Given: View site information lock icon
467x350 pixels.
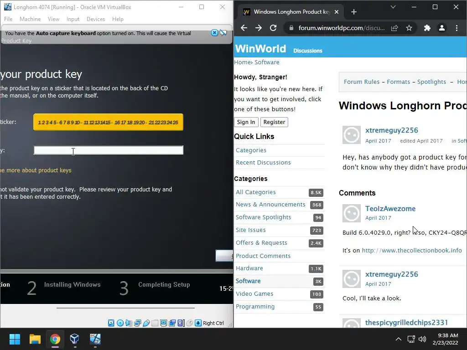Looking at the screenshot, I should click(291, 28).
